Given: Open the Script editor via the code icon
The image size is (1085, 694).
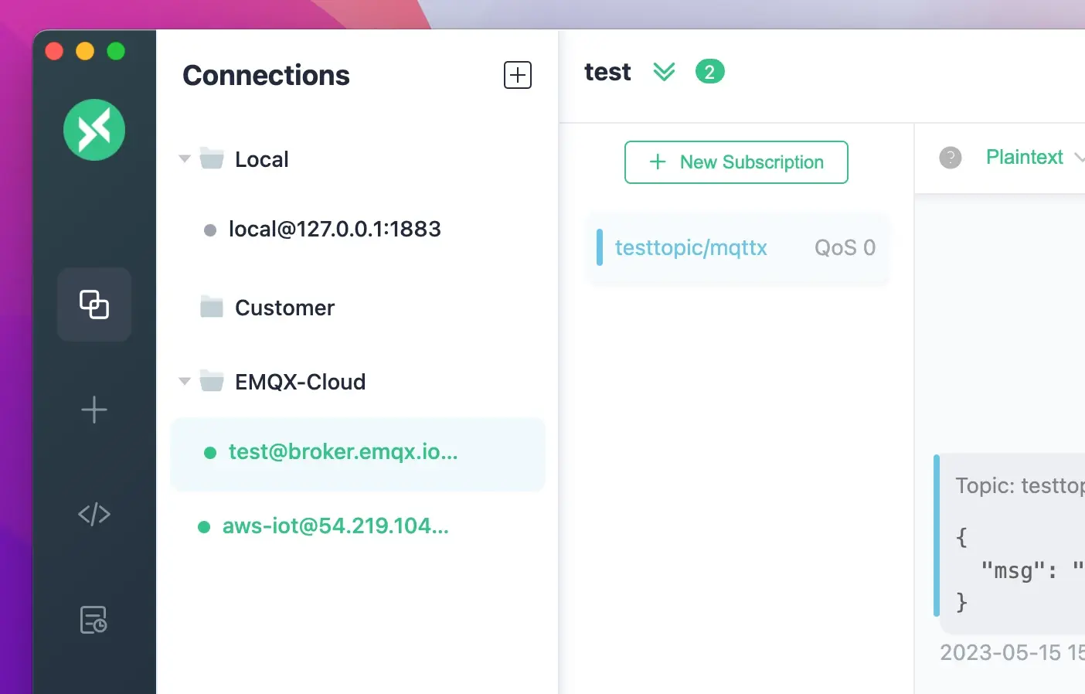Looking at the screenshot, I should (94, 513).
